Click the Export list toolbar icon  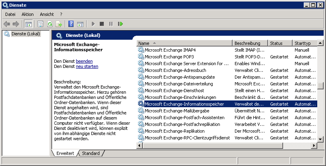59,24
